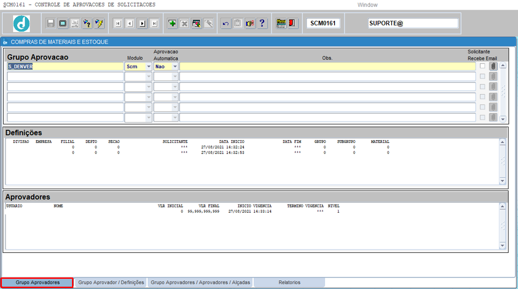Click the clipboard toolbar icon

(x=238, y=23)
